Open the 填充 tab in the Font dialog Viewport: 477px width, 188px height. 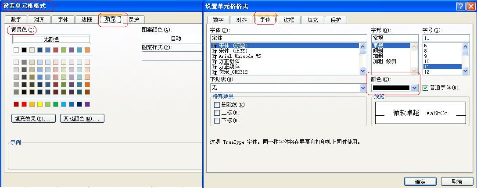pyautogui.click(x=312, y=20)
